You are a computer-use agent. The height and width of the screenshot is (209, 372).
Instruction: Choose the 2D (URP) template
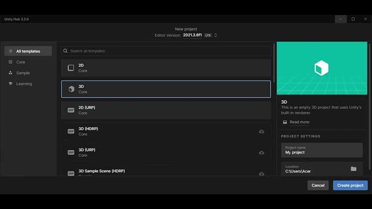pyautogui.click(x=166, y=110)
